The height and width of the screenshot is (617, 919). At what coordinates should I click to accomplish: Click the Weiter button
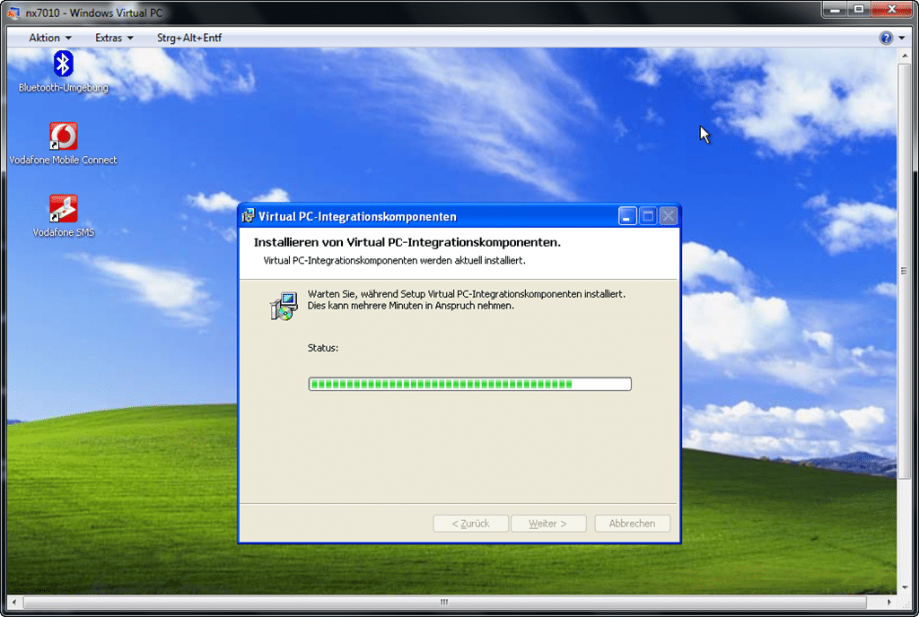pos(548,524)
